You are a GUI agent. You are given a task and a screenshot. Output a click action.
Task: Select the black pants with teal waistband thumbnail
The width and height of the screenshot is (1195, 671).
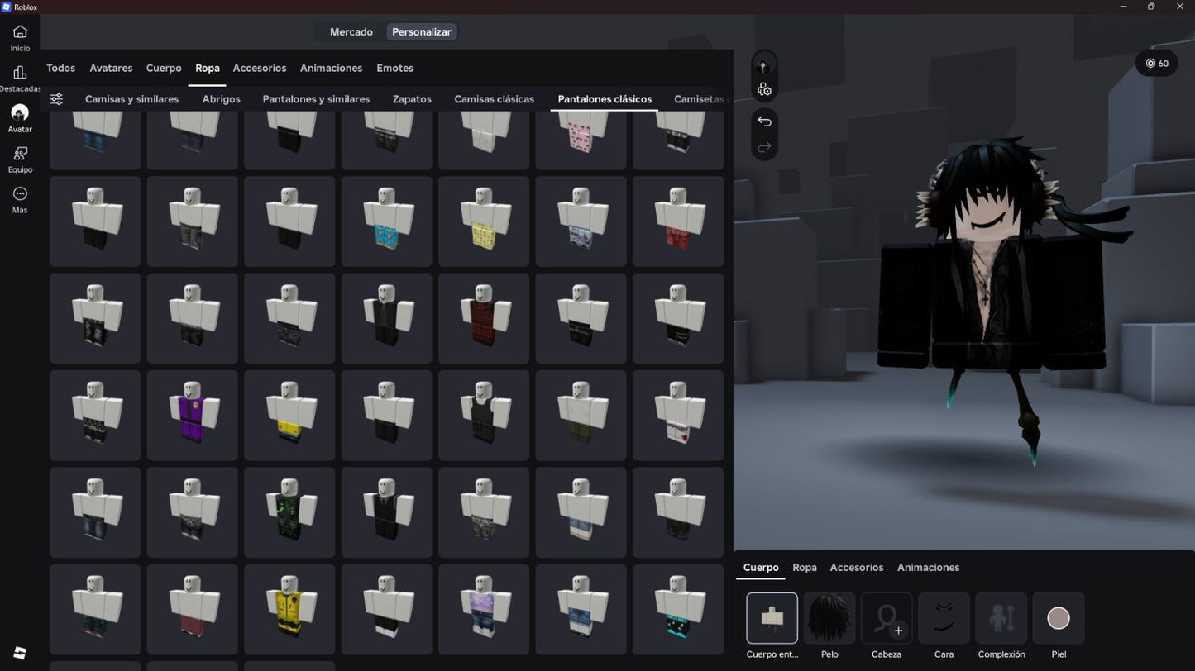coord(678,610)
